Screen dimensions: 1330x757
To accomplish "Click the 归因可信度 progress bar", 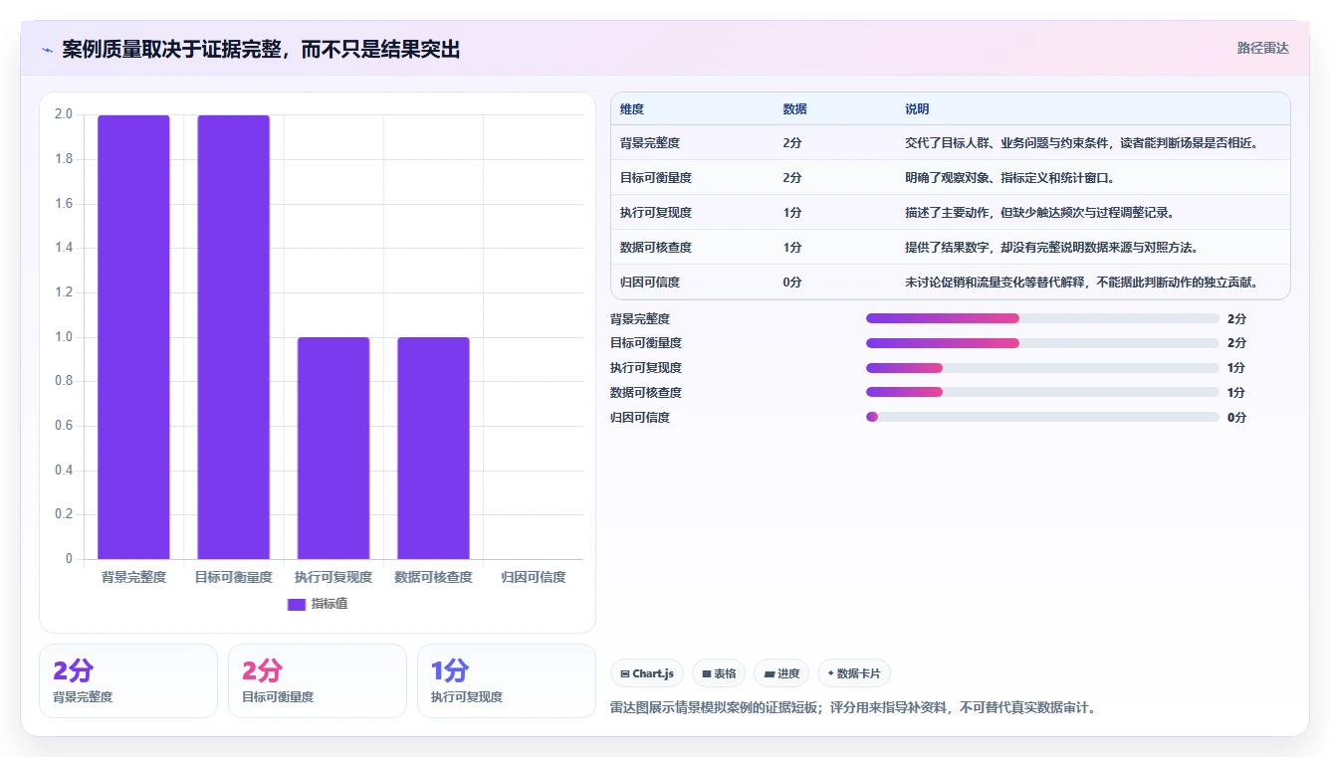I will point(1042,418).
